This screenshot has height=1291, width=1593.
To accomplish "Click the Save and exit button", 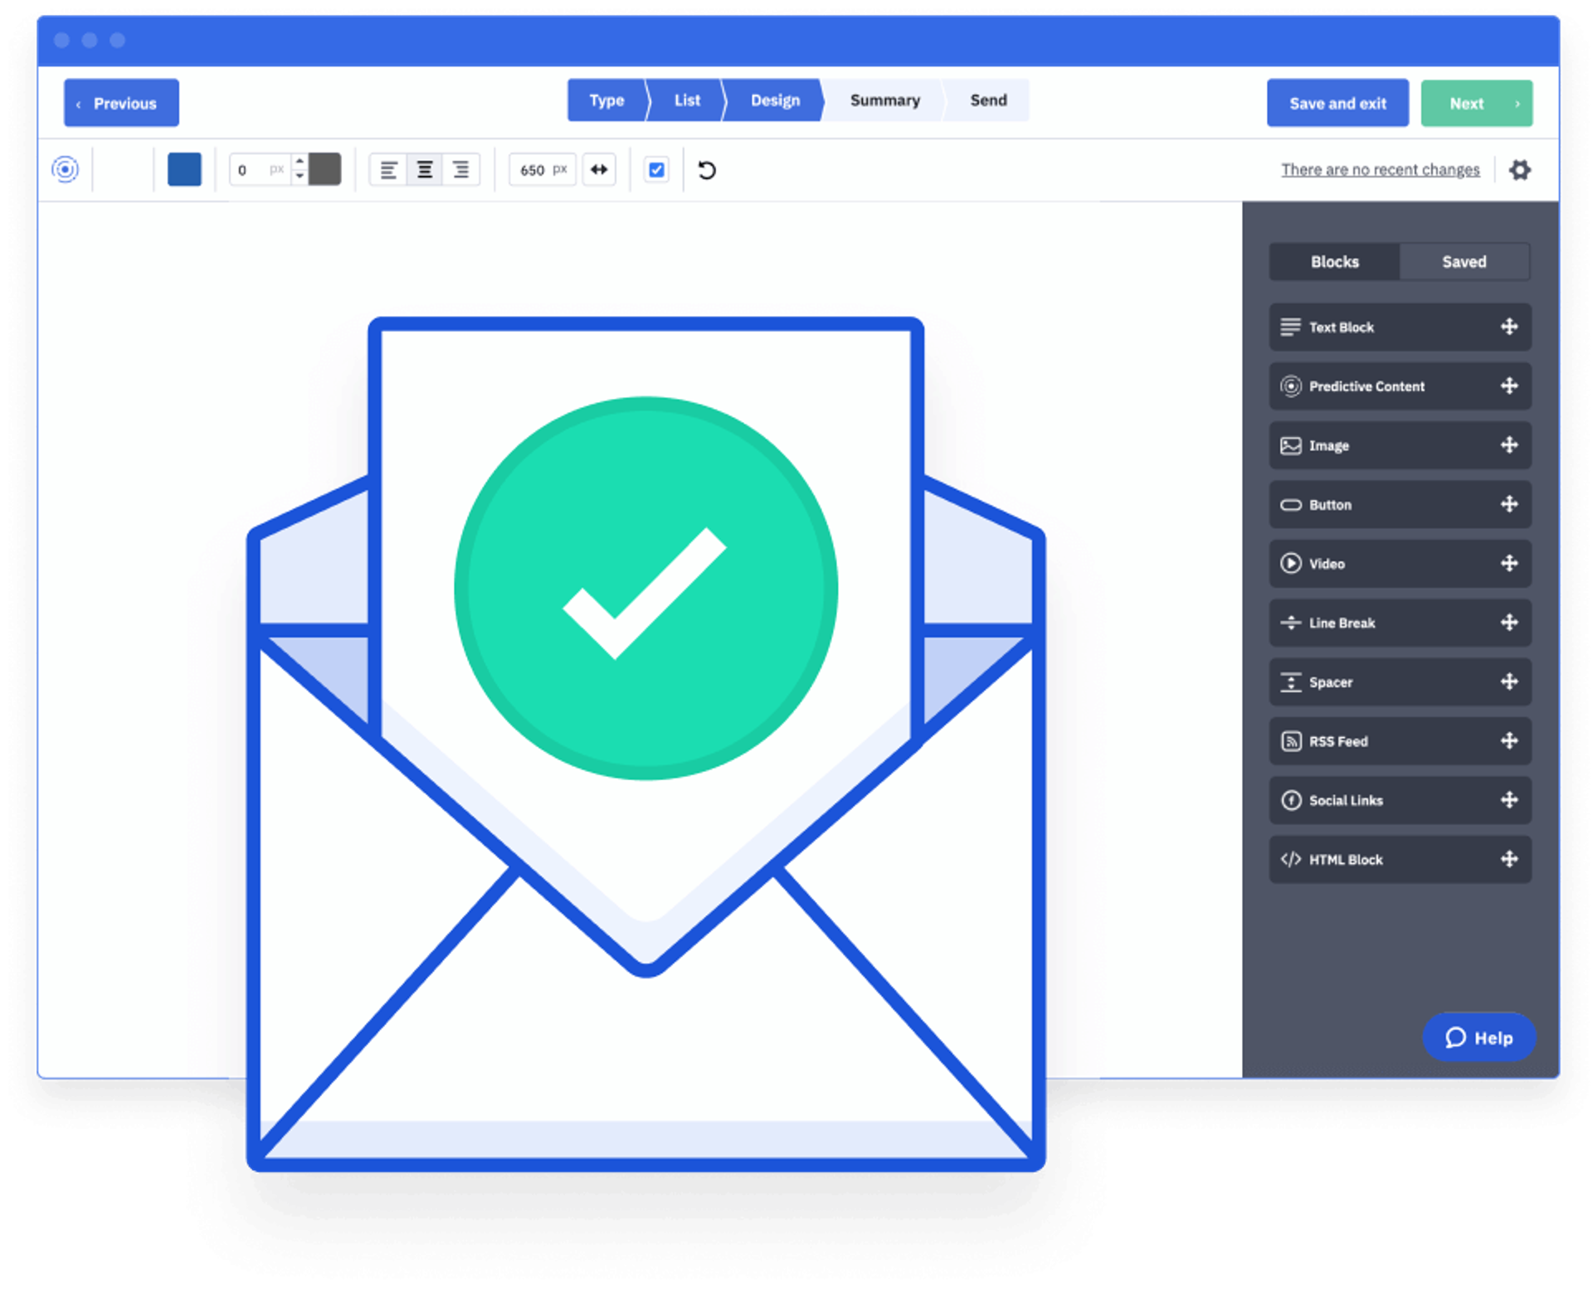I will [x=1337, y=103].
